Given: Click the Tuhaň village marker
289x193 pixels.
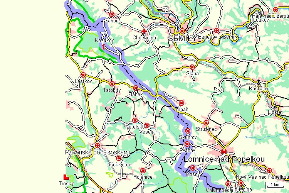Looking at the screenshot, I should pyautogui.click(x=181, y=103).
